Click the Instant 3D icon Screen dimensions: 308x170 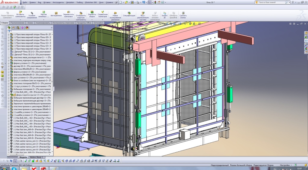point(165,14)
